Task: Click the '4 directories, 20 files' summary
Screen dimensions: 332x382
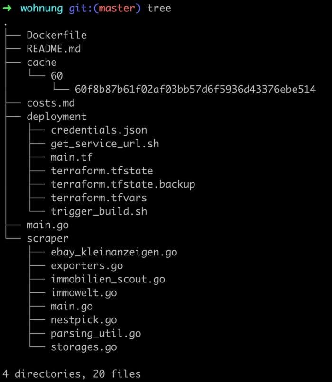Action: click(x=72, y=374)
